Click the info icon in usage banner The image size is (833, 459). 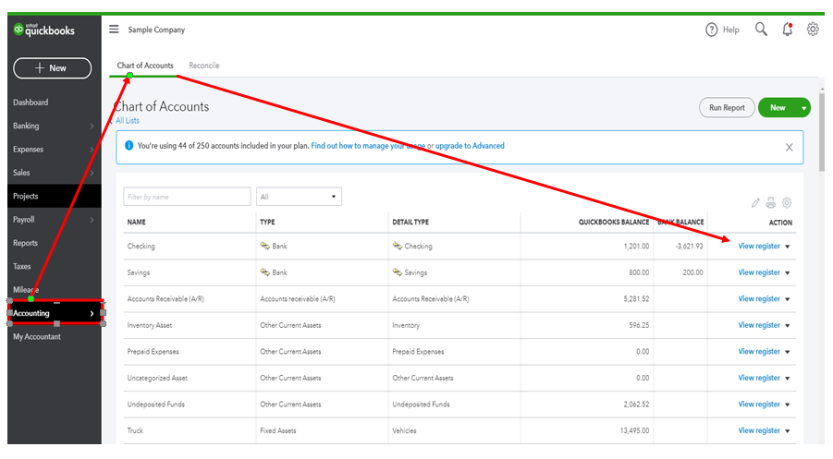pos(129,145)
